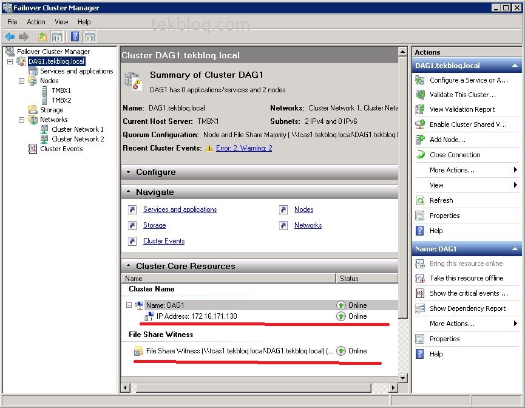Click the scroll down arrow in center pane
The height and width of the screenshot is (408, 525).
click(x=403, y=378)
